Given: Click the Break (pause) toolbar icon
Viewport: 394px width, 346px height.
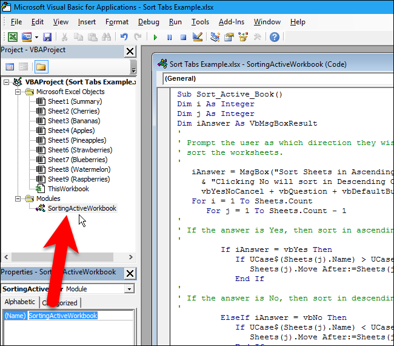Looking at the screenshot, I should click(169, 37).
